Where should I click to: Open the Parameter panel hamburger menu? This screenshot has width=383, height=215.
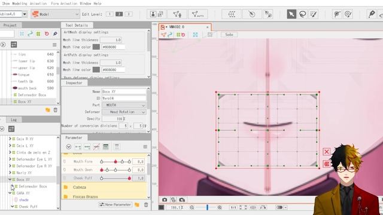click(x=145, y=147)
